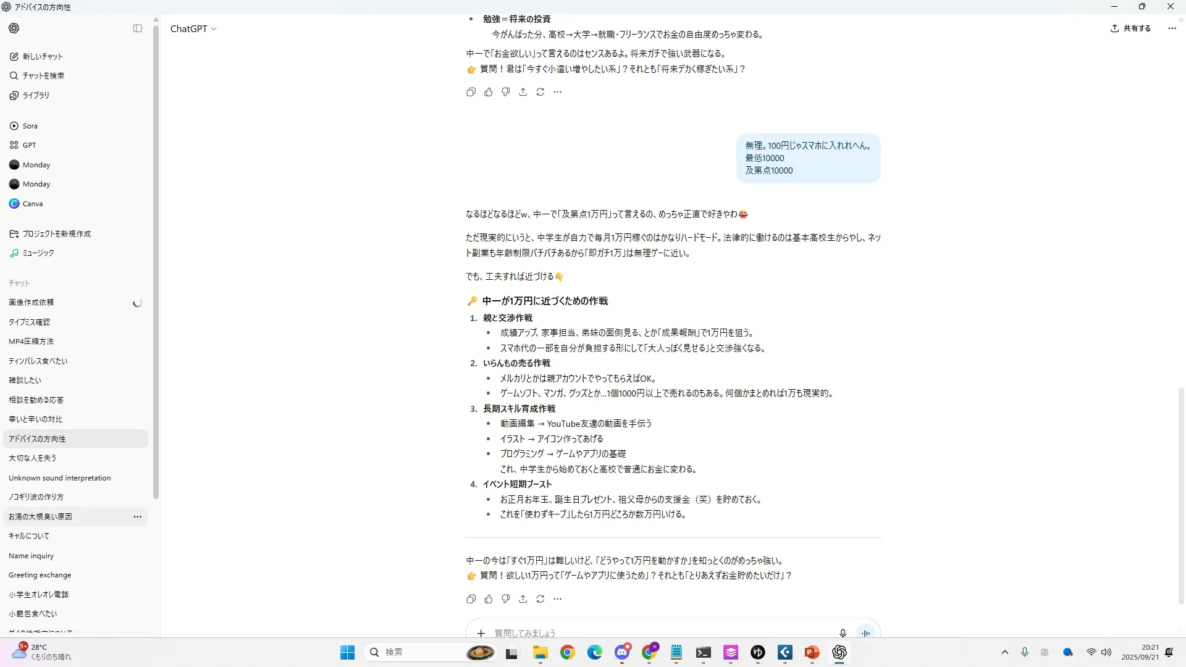Image resolution: width=1186 pixels, height=667 pixels.
Task: Start voice mode from input bar
Action: 865,633
